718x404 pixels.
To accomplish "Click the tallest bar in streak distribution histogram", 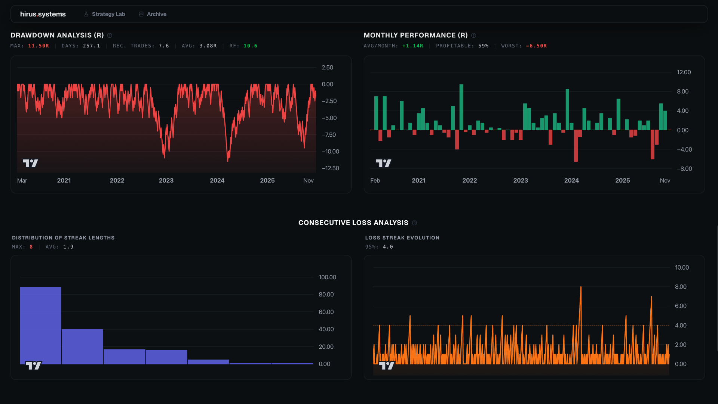I will click(x=41, y=325).
